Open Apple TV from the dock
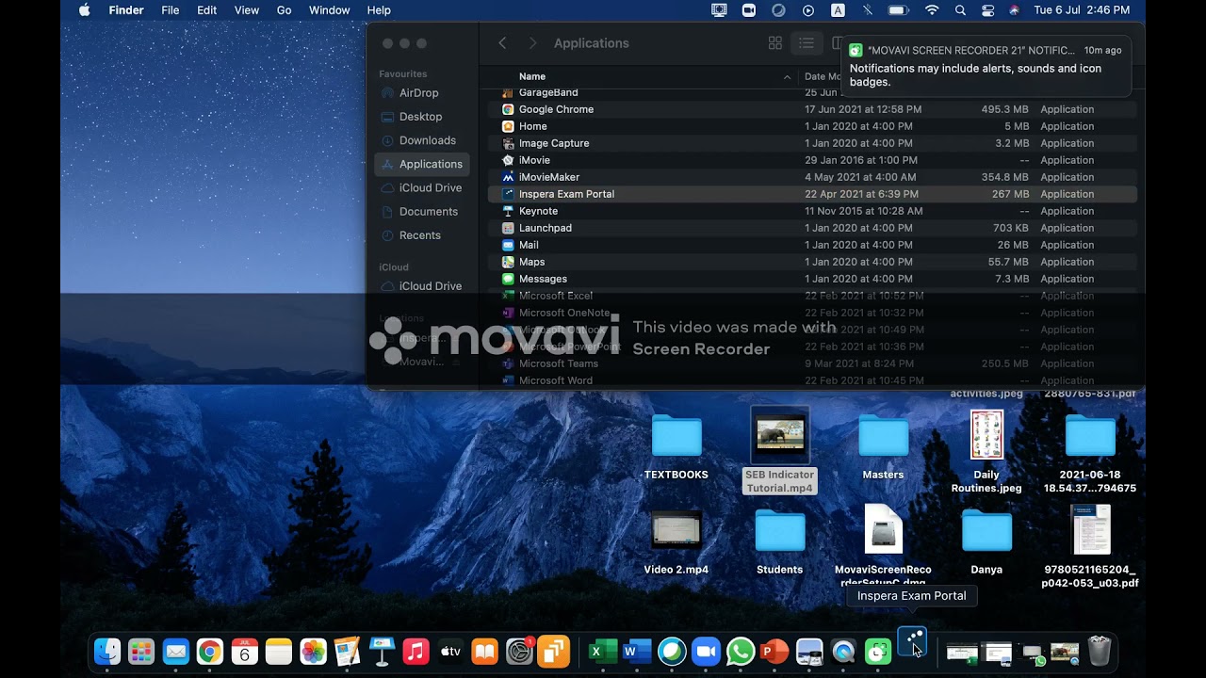This screenshot has height=678, width=1206. (450, 652)
